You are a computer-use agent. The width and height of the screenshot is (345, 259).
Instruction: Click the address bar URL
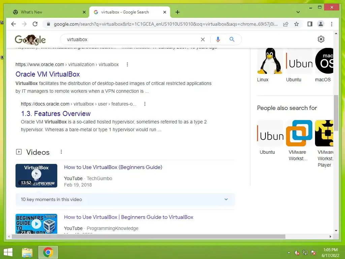click(165, 24)
